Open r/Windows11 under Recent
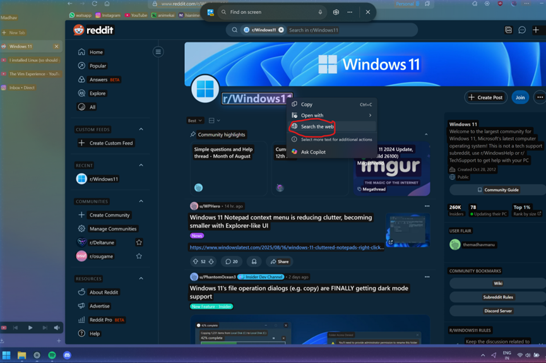 click(x=97, y=179)
